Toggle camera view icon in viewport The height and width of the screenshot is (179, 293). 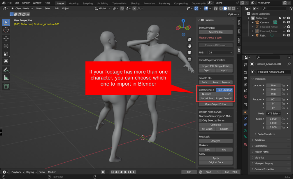tap(189, 53)
